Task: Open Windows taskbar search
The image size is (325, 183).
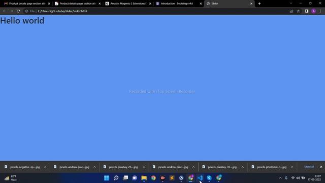Action: click(116, 178)
